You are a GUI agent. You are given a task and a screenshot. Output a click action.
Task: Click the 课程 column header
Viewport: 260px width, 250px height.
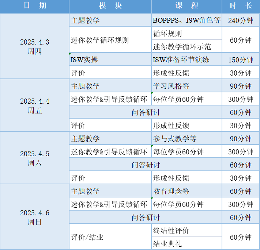(x=187, y=7)
